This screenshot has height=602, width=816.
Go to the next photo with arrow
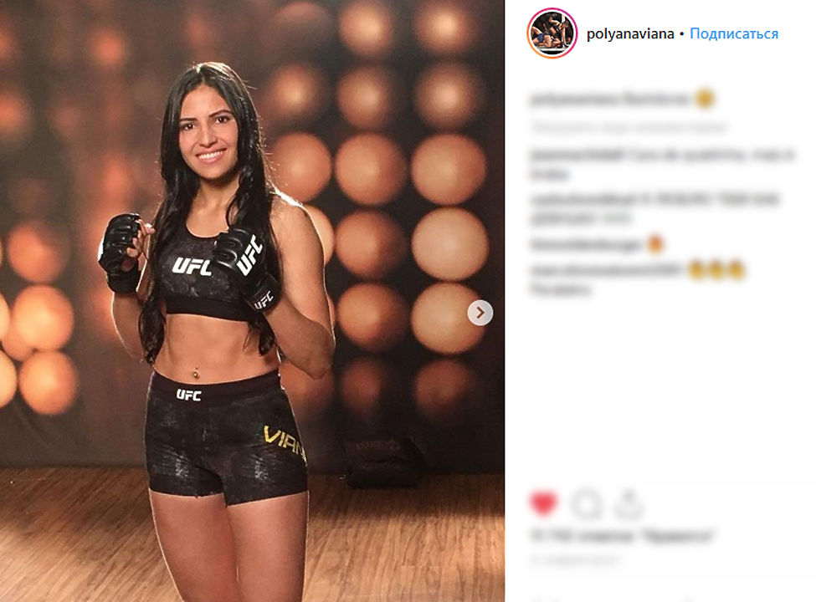coord(480,313)
